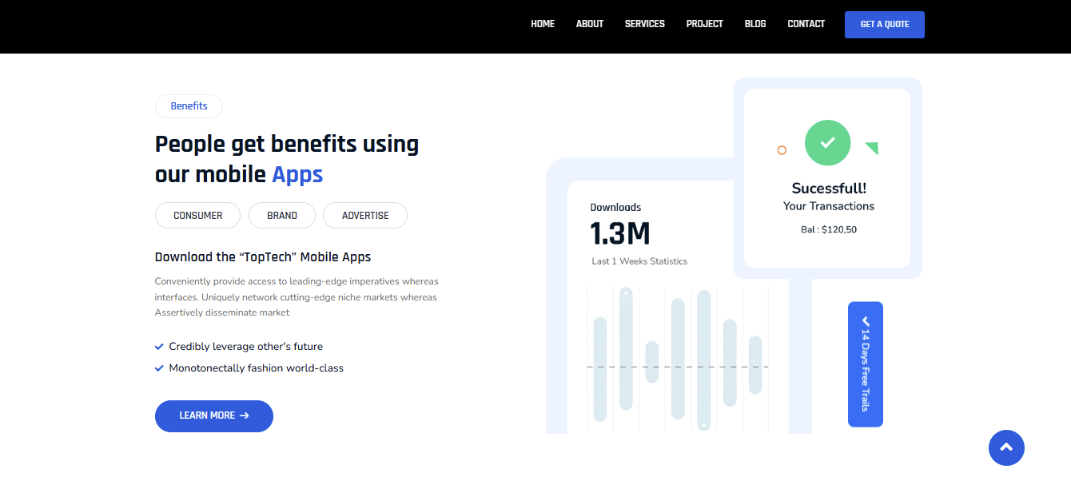Image resolution: width=1071 pixels, height=489 pixels.
Task: Click the tallest bar in downloads chart
Action: [x=703, y=360]
